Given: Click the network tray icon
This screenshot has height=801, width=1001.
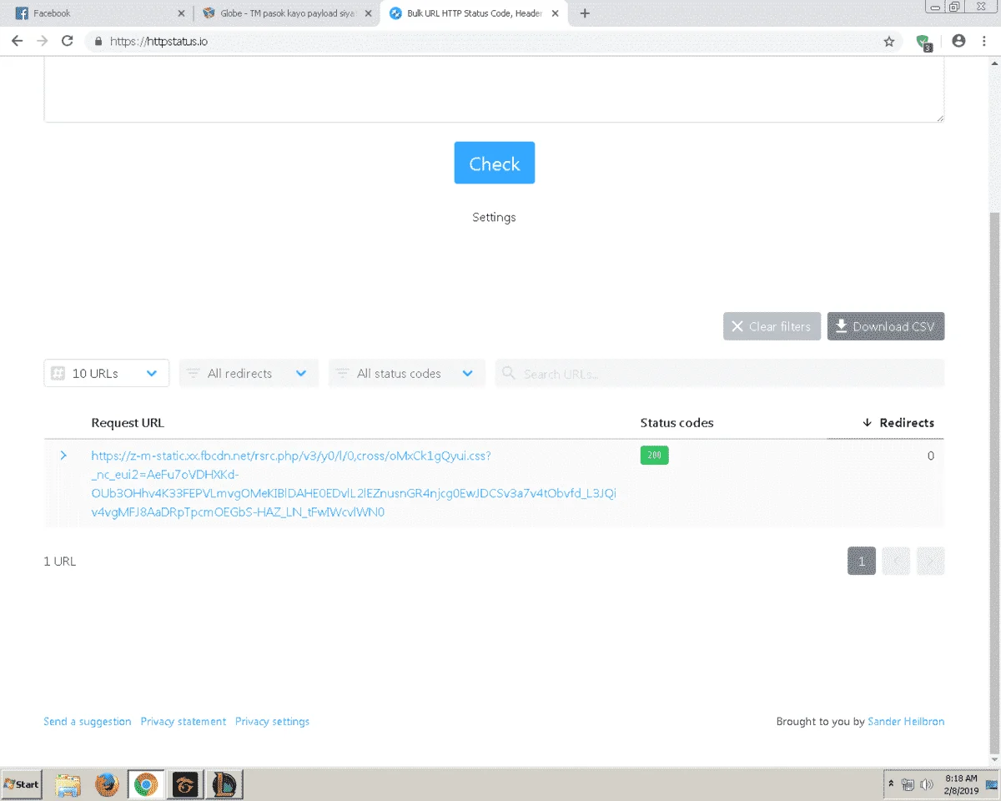Looking at the screenshot, I should pos(908,784).
